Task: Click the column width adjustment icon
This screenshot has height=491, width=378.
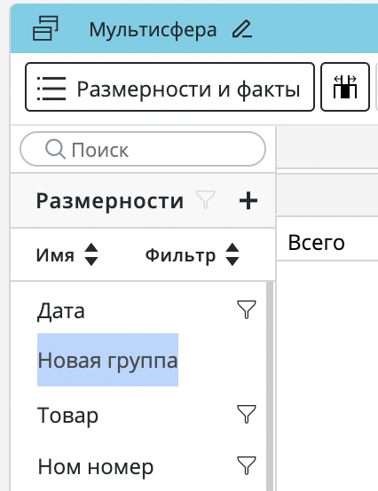Action: click(x=345, y=87)
